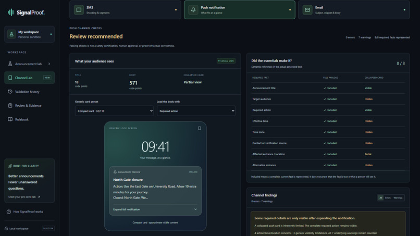Click the Review & Evidence clipboard icon
Screen dimensions: 420x236
10,106
